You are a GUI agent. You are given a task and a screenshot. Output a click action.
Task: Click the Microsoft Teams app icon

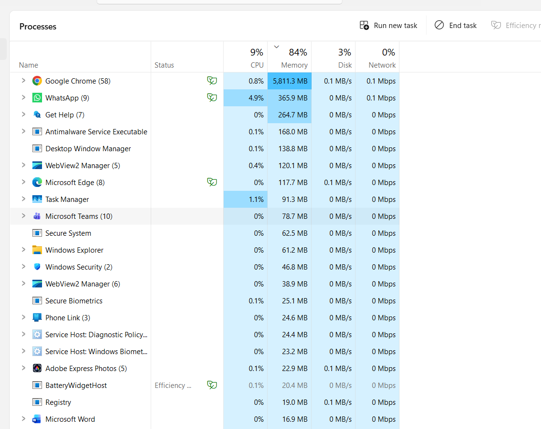(x=37, y=216)
